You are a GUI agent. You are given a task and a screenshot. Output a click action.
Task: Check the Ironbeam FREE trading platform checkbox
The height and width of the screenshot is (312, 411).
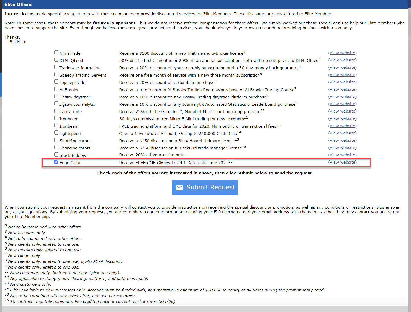[56, 125]
